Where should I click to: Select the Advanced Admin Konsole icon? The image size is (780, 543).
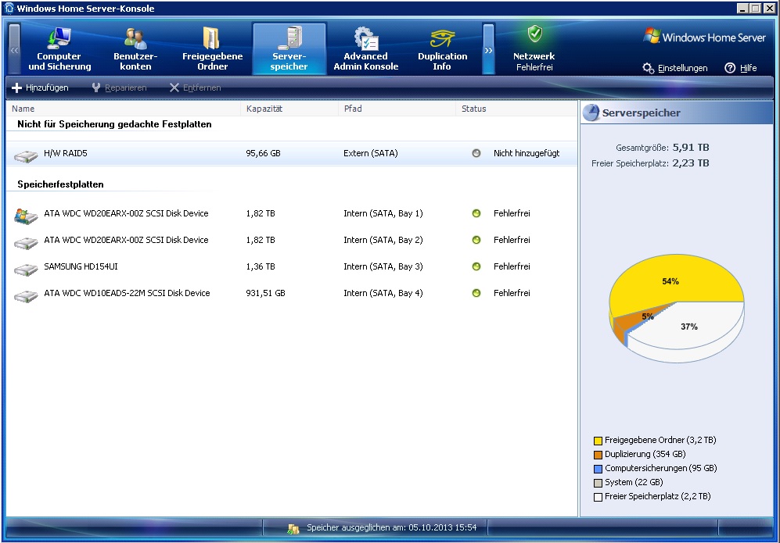365,38
